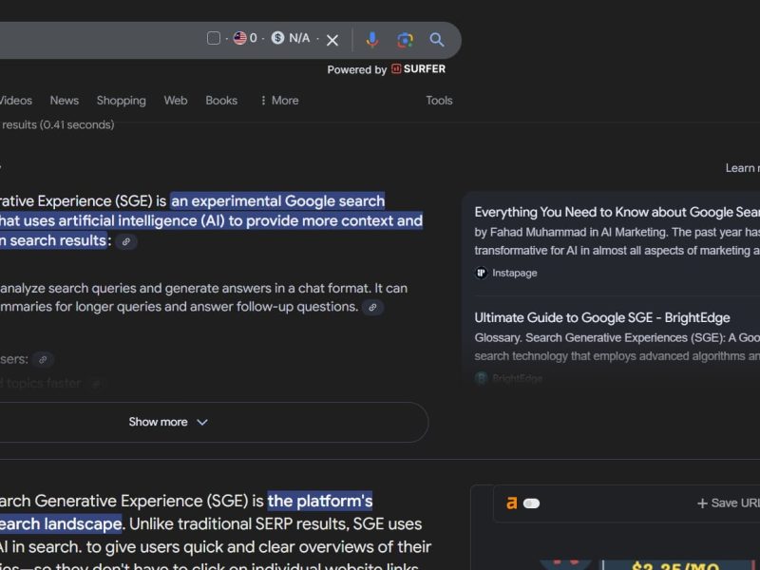Click link icon after 'follow-up questions.'
The width and height of the screenshot is (760, 570).
coord(372,307)
